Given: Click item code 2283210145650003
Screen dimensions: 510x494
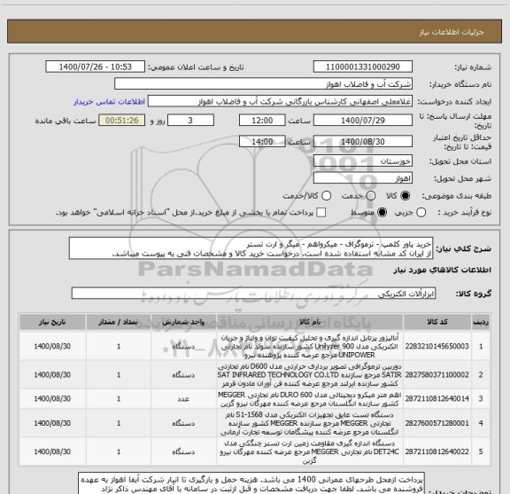Looking at the screenshot, I should [437, 346].
